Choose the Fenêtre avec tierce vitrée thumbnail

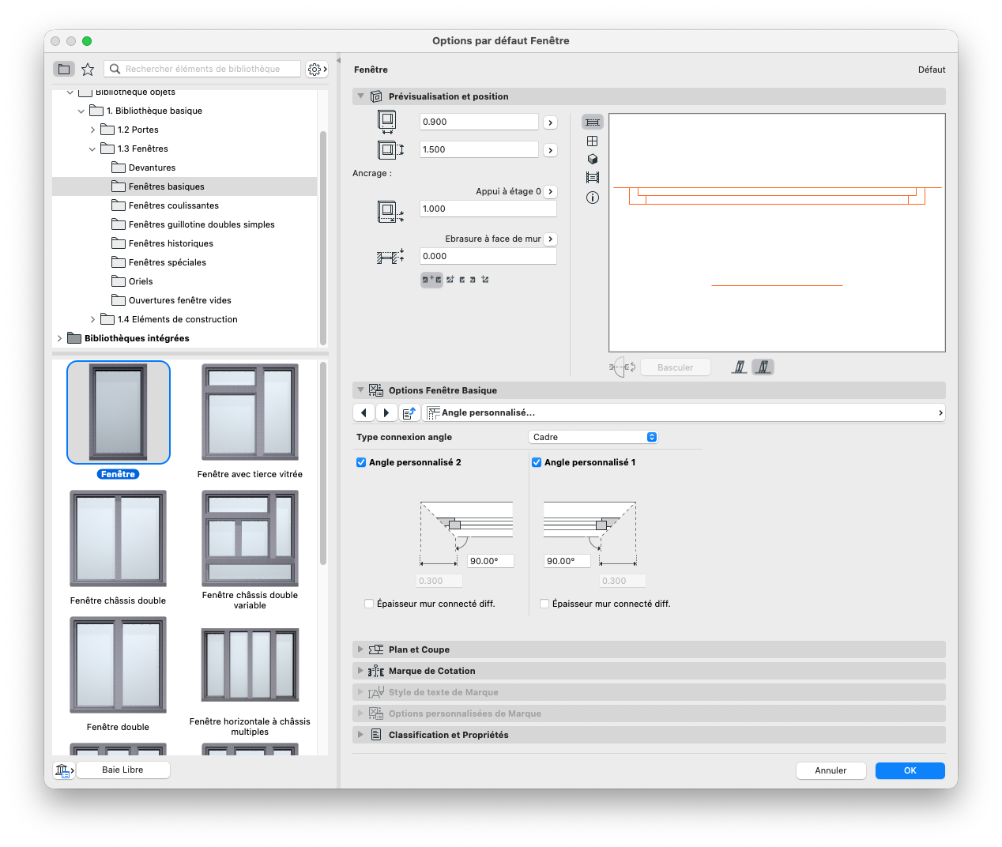[x=250, y=412]
